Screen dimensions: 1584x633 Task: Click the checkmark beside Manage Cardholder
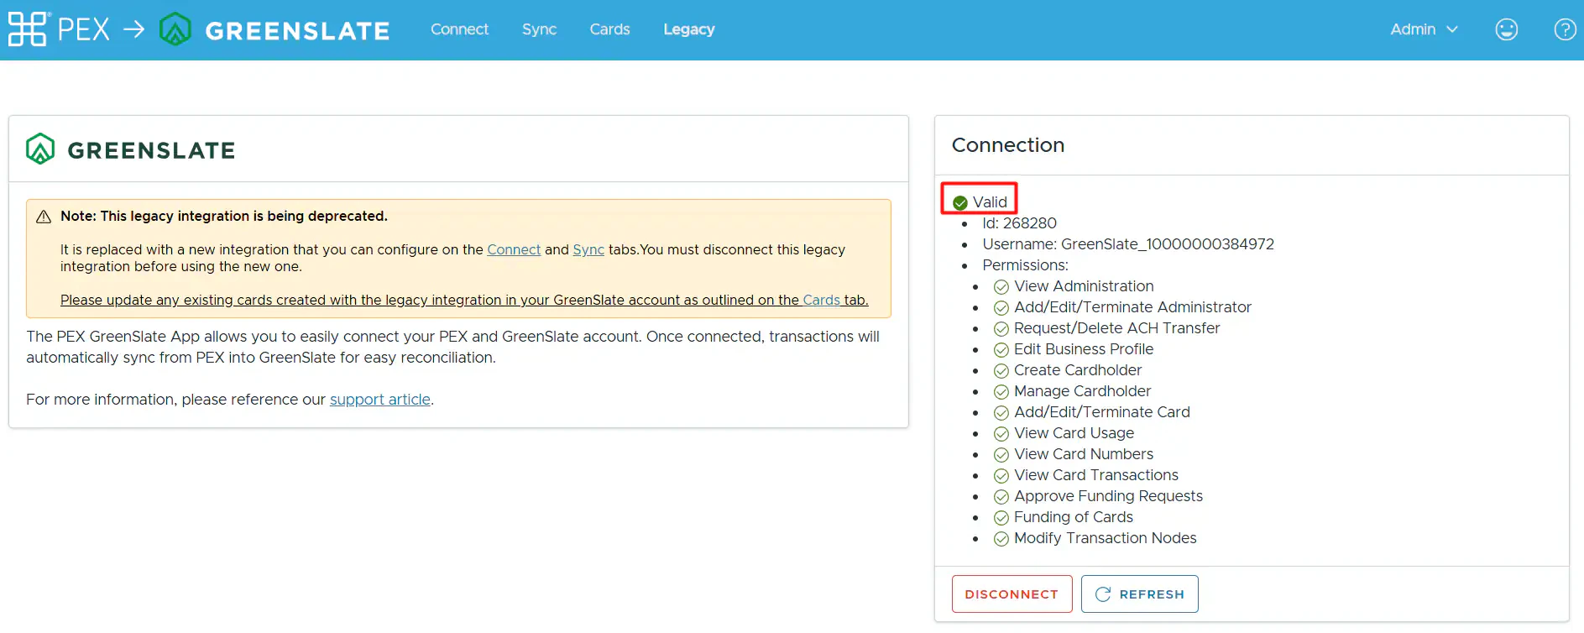pos(1001,392)
